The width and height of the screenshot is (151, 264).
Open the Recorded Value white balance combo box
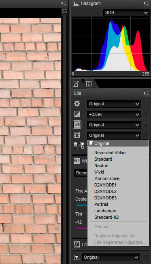(81, 173)
